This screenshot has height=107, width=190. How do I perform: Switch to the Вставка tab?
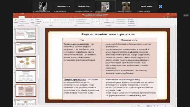28,17
